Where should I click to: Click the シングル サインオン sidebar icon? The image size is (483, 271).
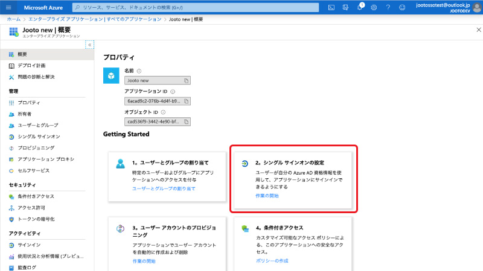(11, 137)
